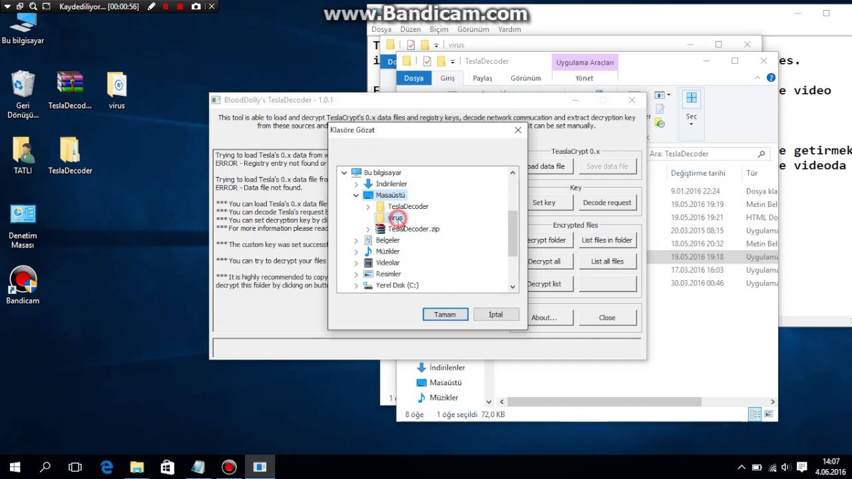This screenshot has height=479, width=852.
Task: Collapse the Masaüstü tree node
Action: 356,195
